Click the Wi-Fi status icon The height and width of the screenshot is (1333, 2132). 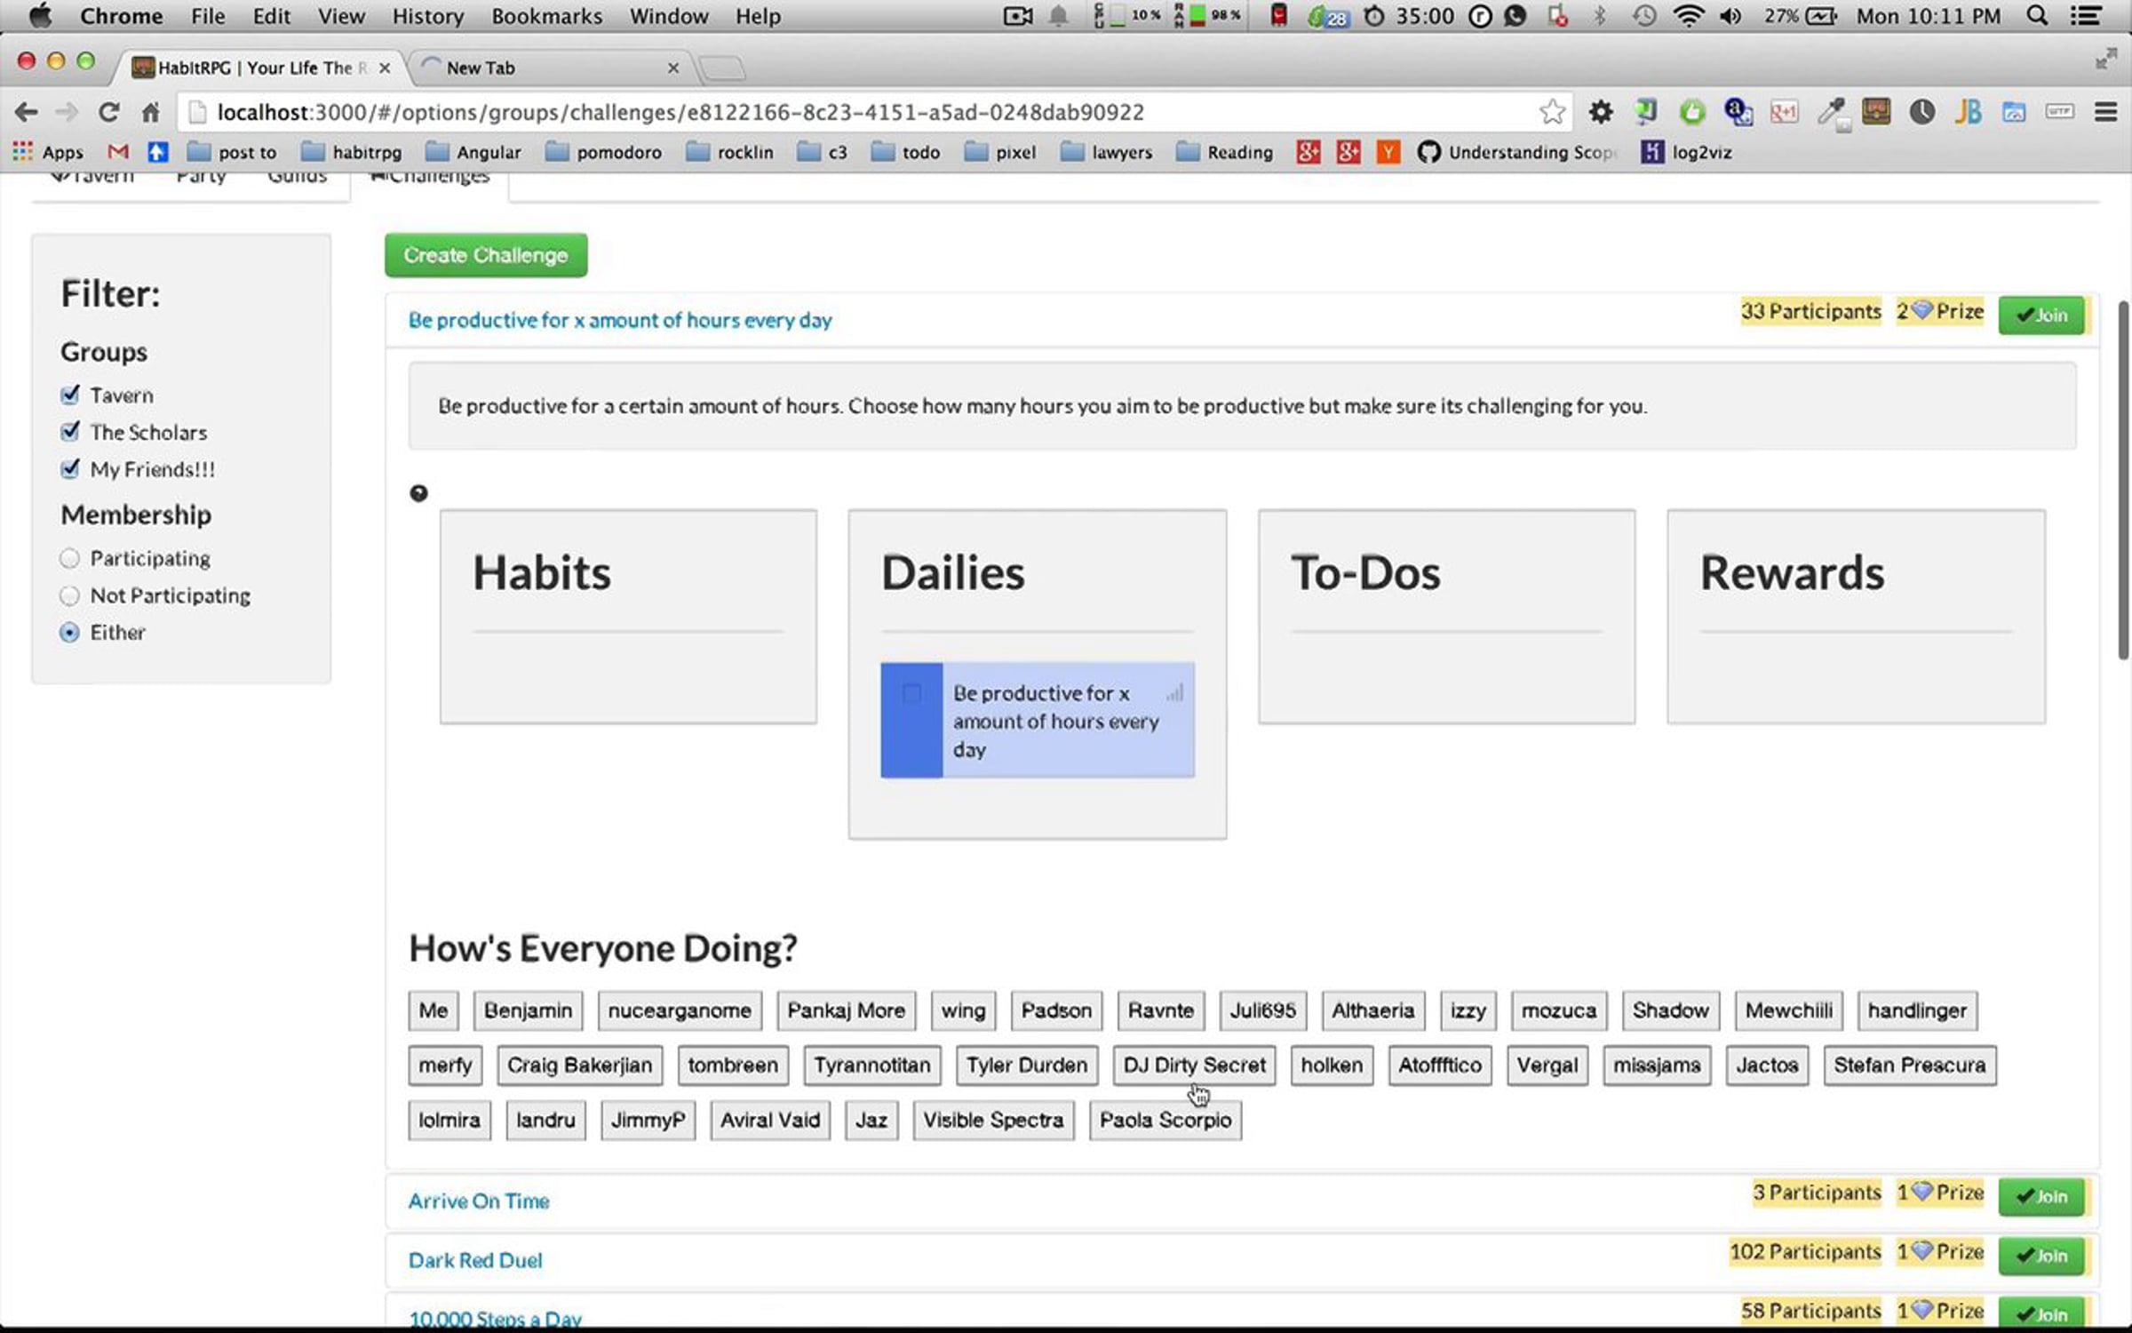click(1688, 16)
